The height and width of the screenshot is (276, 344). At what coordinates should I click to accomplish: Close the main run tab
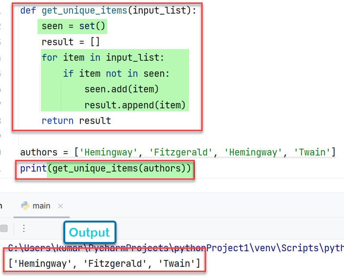[x=60, y=206]
